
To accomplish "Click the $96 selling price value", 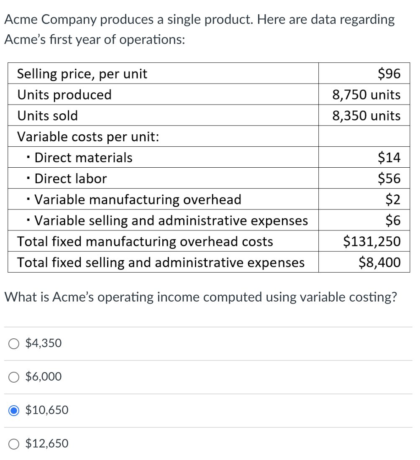I will coord(389,74).
